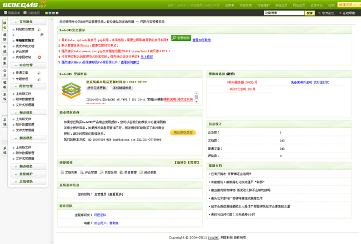The height and width of the screenshot is (244, 361).
Task: Select the gray theme color square
Action: point(57,13)
